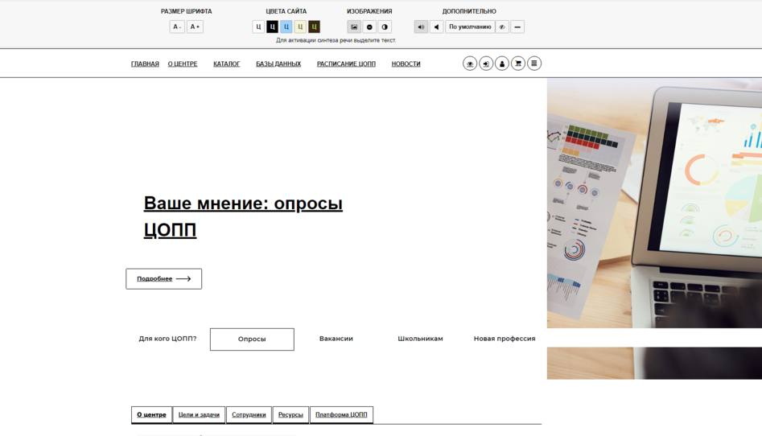Switch images to half-contrast grayscale mode
The image size is (762, 436).
click(385, 27)
